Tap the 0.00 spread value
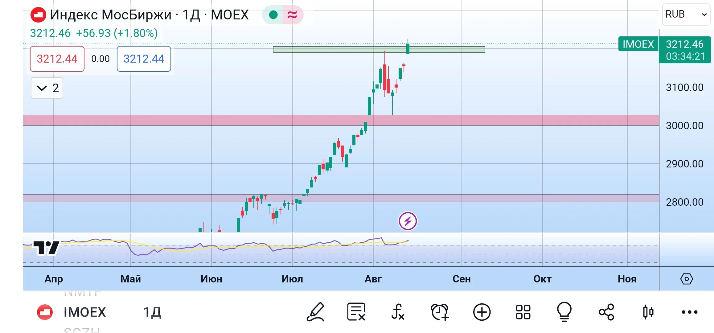 101,59
